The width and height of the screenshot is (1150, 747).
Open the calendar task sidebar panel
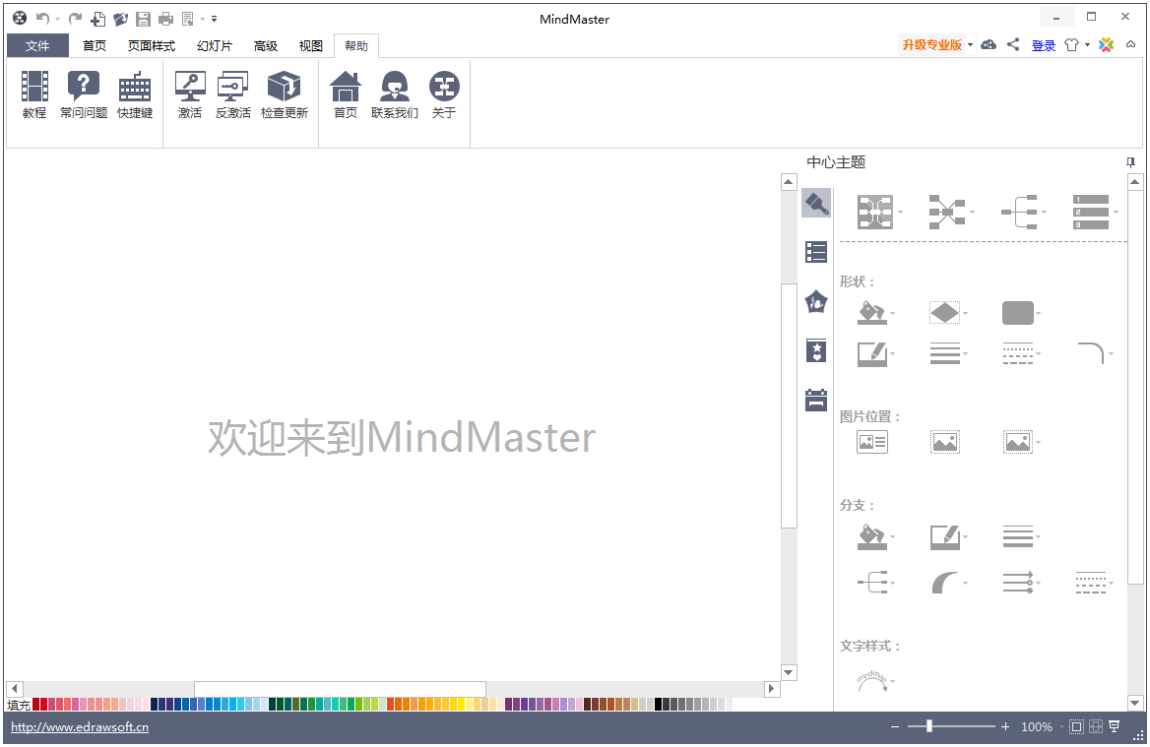pyautogui.click(x=816, y=401)
